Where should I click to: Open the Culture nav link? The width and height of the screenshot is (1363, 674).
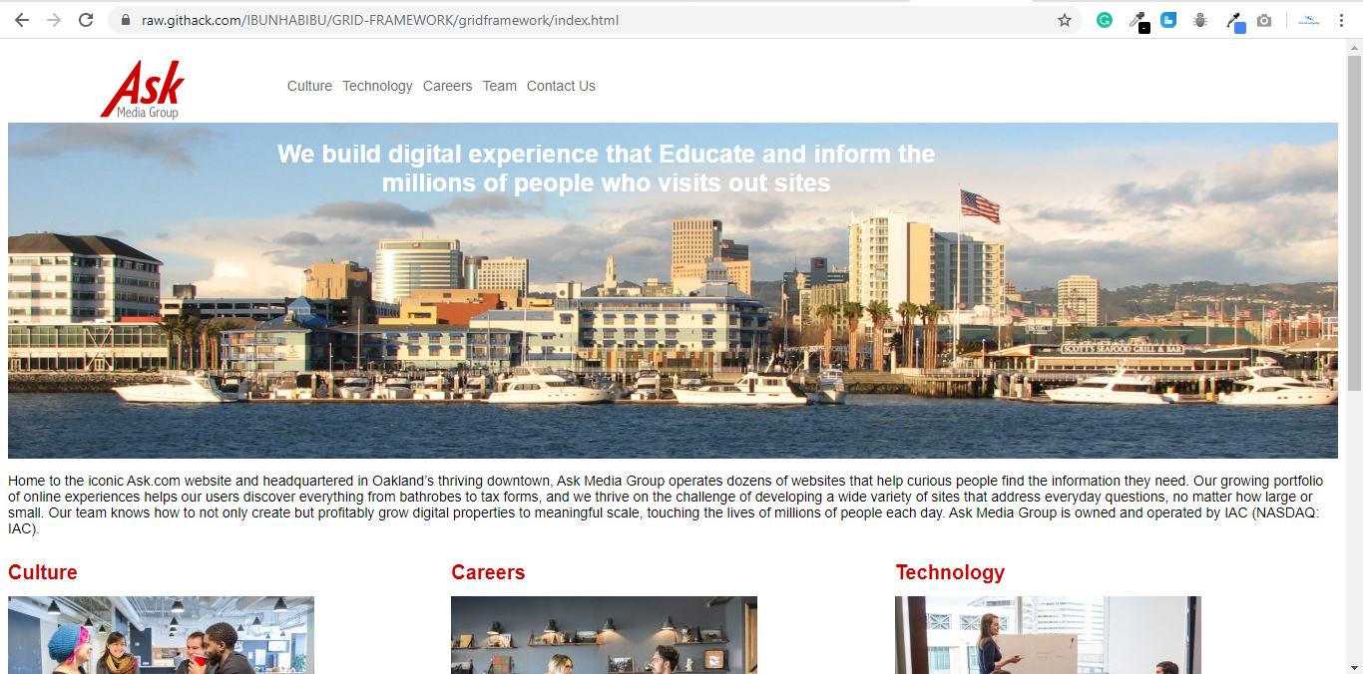[309, 86]
